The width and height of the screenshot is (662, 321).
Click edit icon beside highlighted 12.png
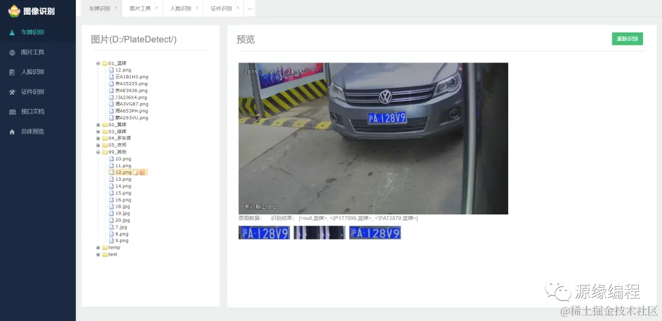136,172
